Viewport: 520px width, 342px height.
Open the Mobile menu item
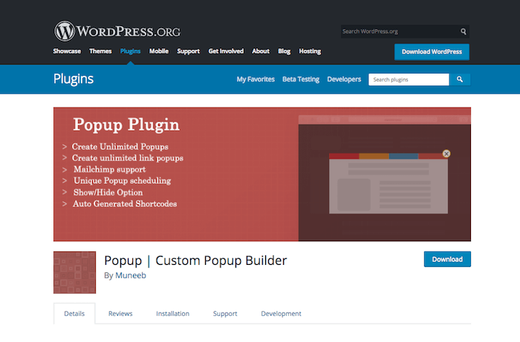click(159, 51)
